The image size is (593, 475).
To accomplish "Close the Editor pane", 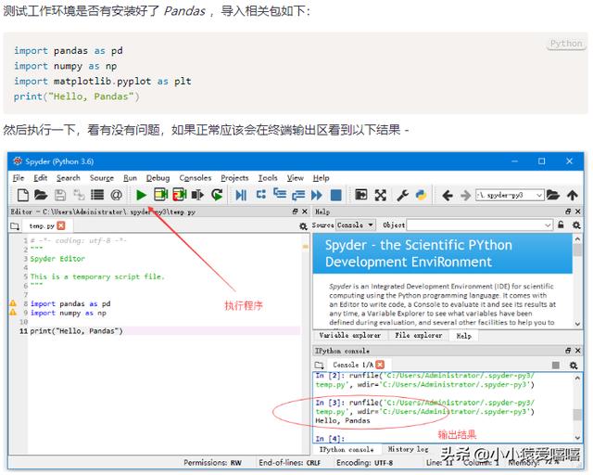I will [305, 212].
